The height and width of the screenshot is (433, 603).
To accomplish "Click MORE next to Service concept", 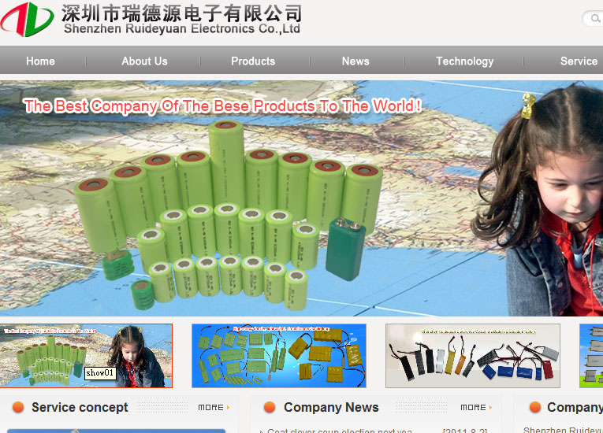I will pos(214,408).
